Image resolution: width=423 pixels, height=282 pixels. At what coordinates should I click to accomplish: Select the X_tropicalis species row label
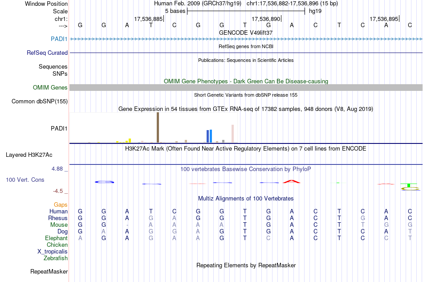53,252
